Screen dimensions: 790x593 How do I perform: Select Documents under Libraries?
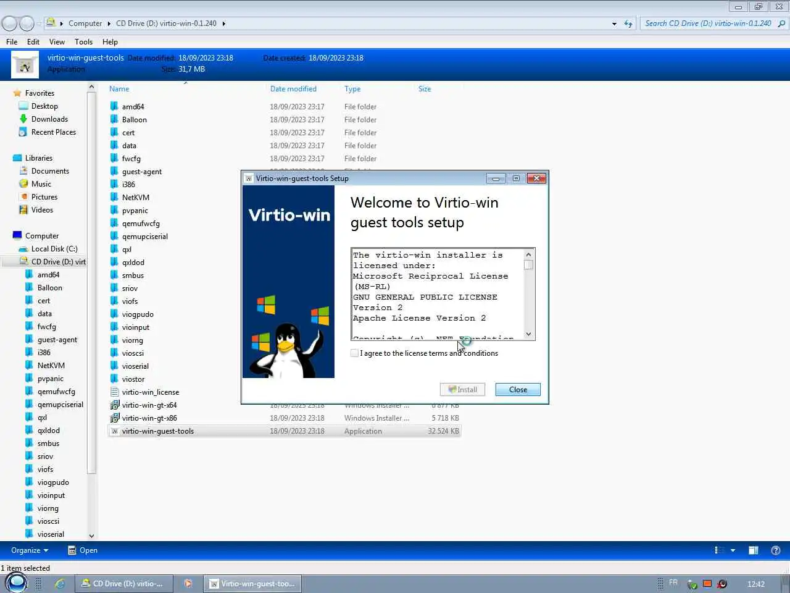point(50,171)
